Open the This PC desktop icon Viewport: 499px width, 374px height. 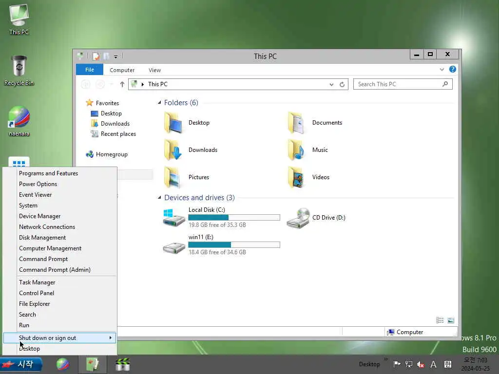[x=19, y=19]
